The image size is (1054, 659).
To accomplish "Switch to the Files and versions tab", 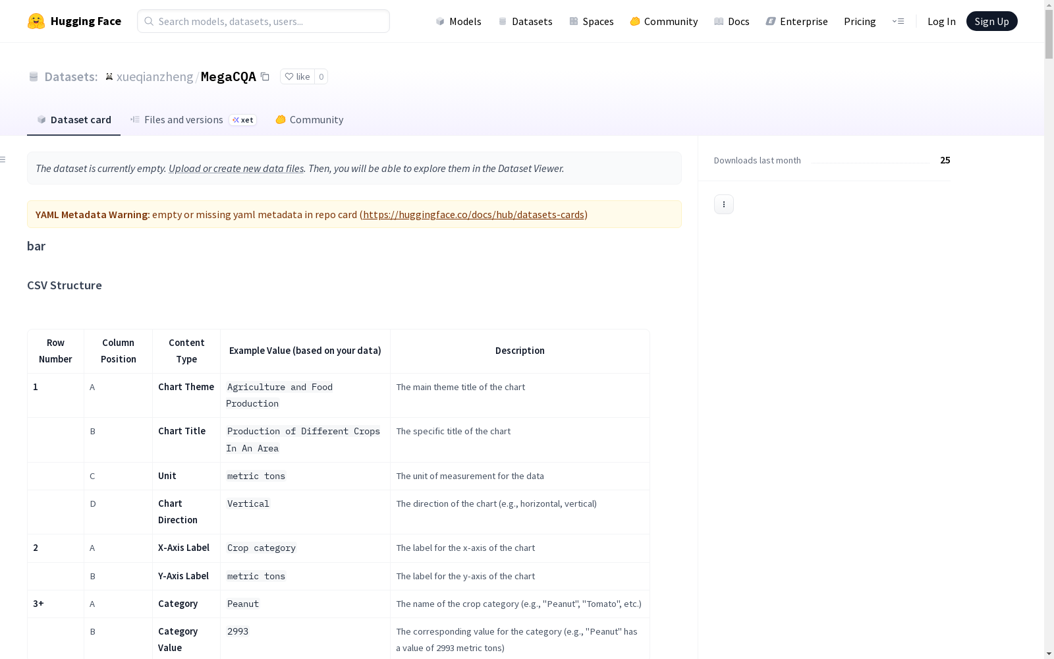I will coord(194,120).
